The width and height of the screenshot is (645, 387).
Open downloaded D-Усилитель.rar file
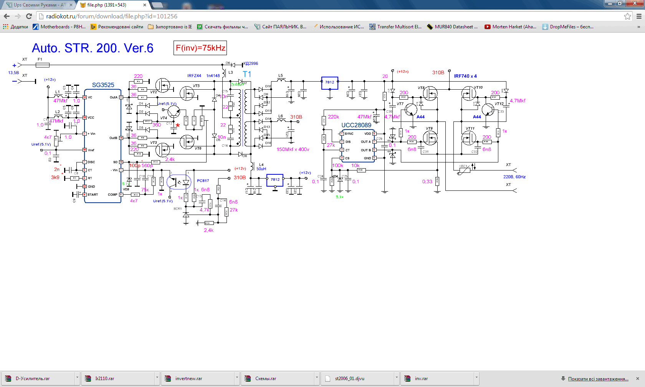38,379
